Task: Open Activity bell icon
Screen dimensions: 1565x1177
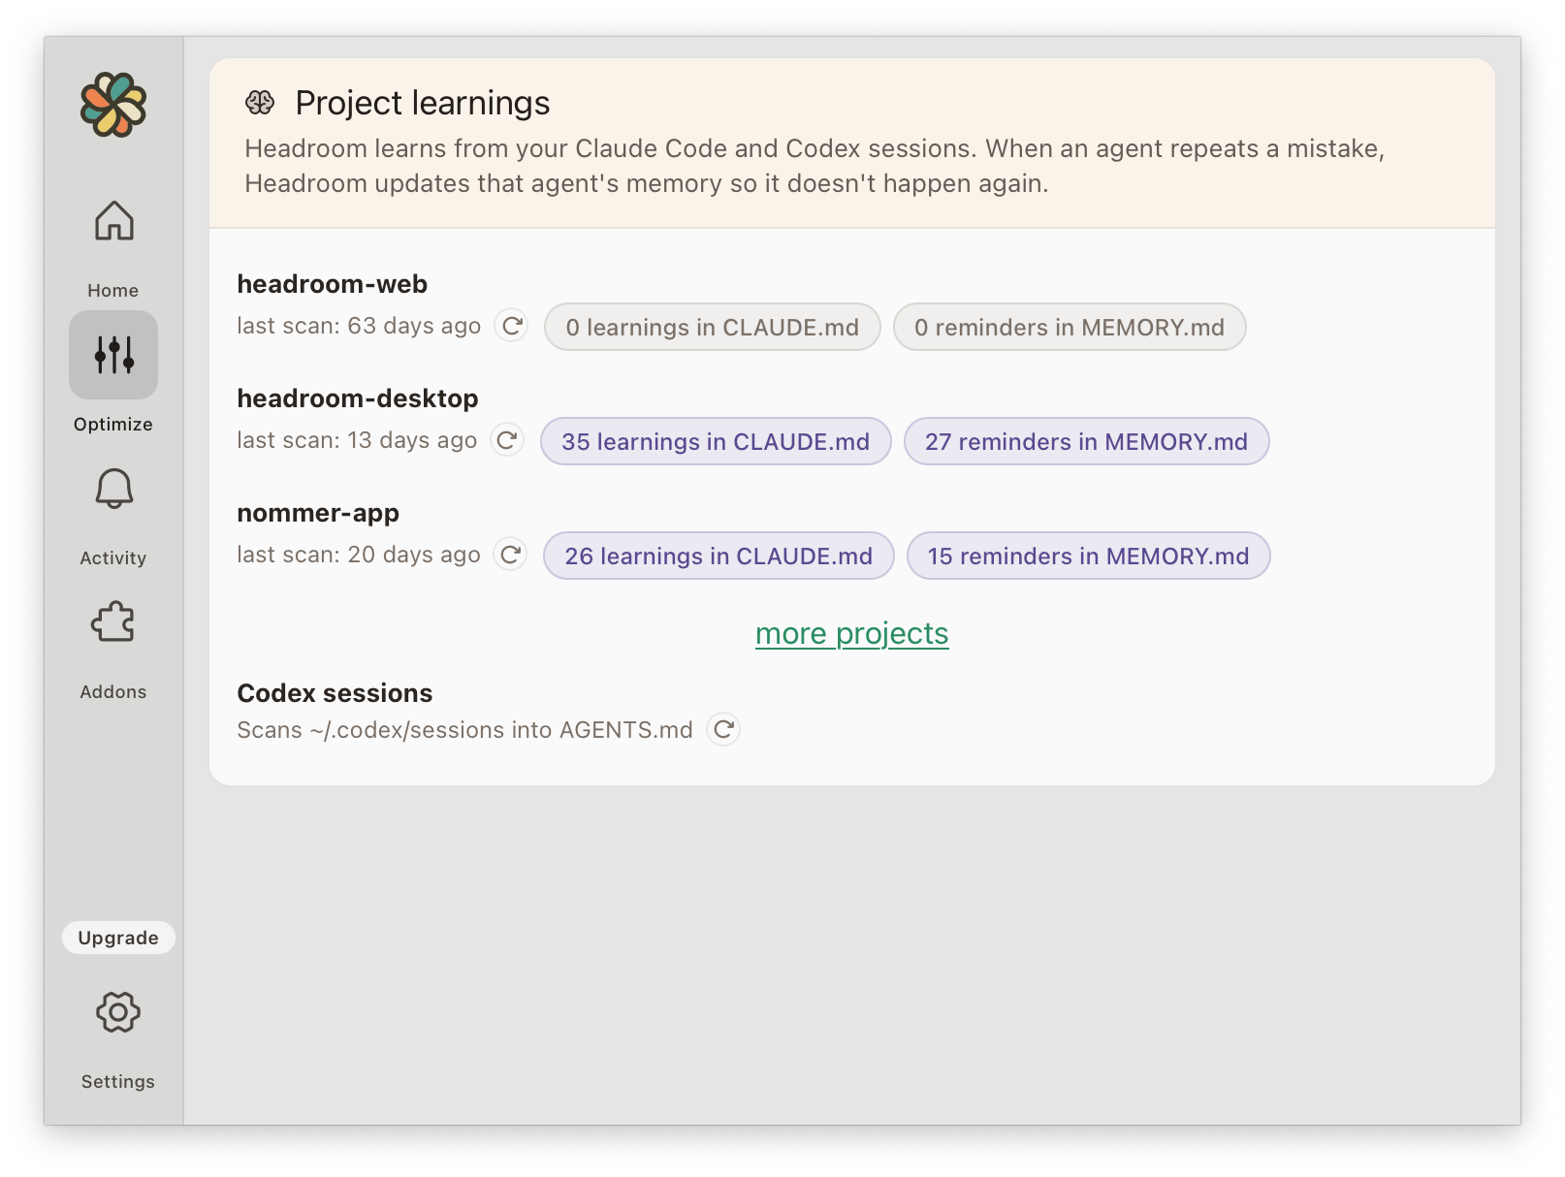Action: [113, 489]
